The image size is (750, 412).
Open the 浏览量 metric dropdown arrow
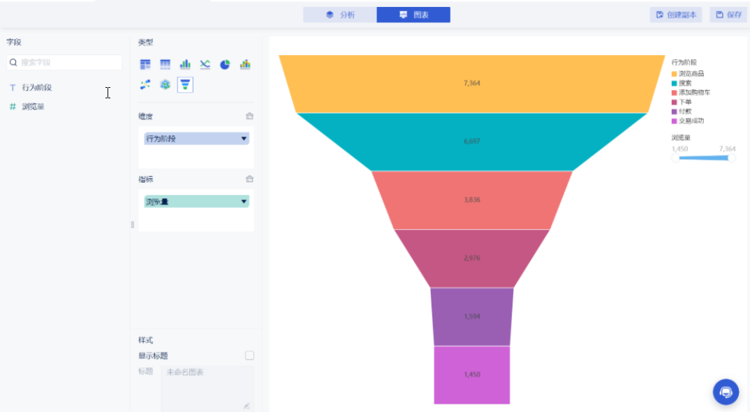coord(244,201)
